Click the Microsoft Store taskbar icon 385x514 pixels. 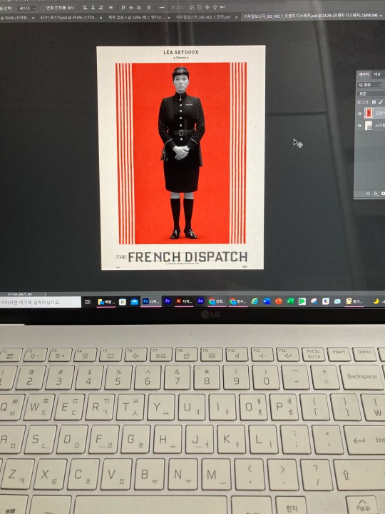[x=123, y=301]
